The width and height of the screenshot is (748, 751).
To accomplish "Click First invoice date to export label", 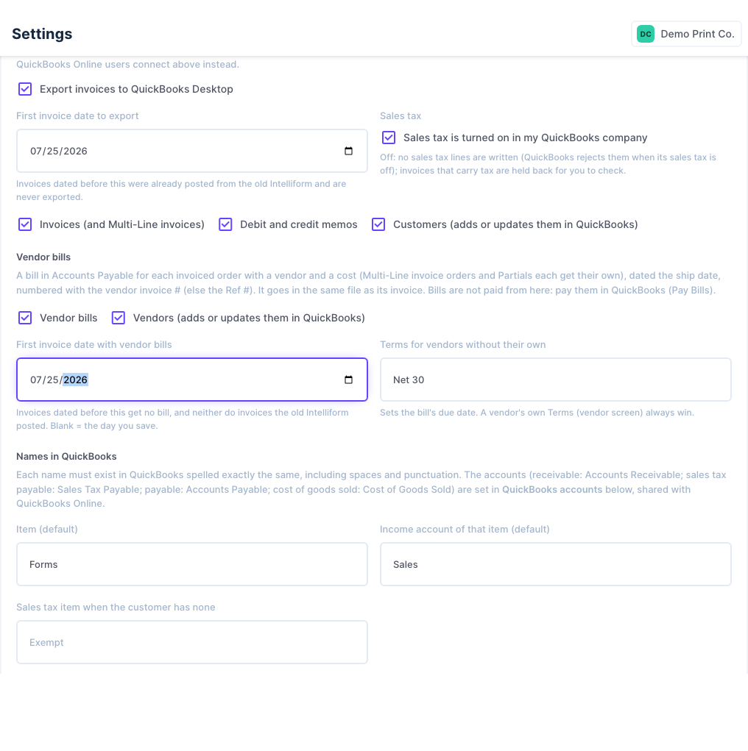I will pos(77,116).
